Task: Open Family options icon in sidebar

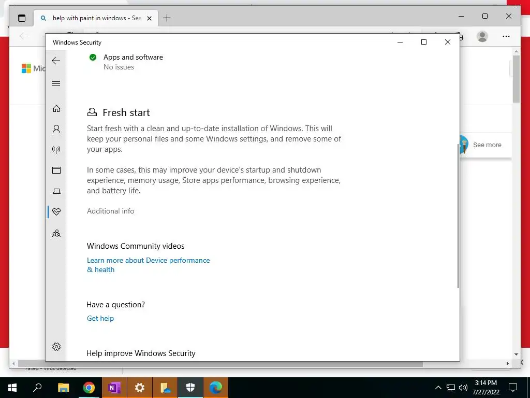Action: tap(56, 234)
